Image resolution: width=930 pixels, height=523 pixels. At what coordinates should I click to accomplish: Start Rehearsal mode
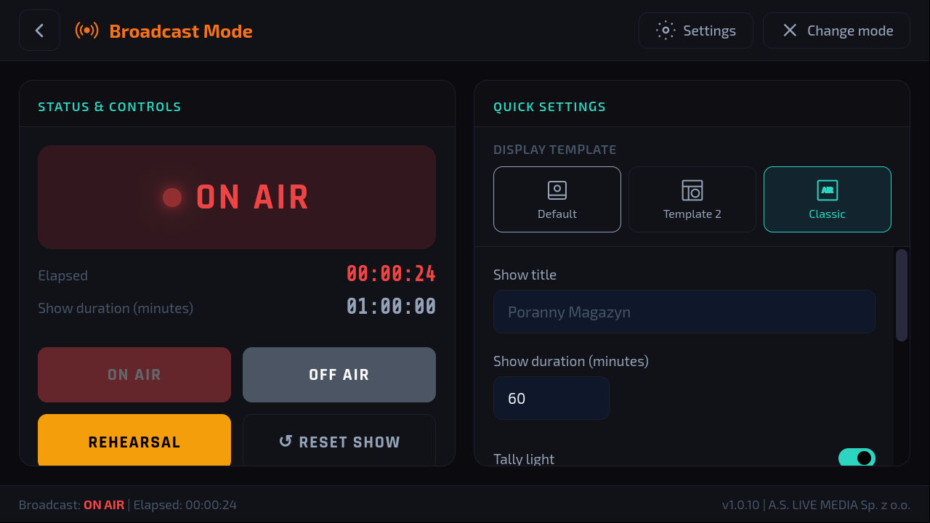coord(134,440)
